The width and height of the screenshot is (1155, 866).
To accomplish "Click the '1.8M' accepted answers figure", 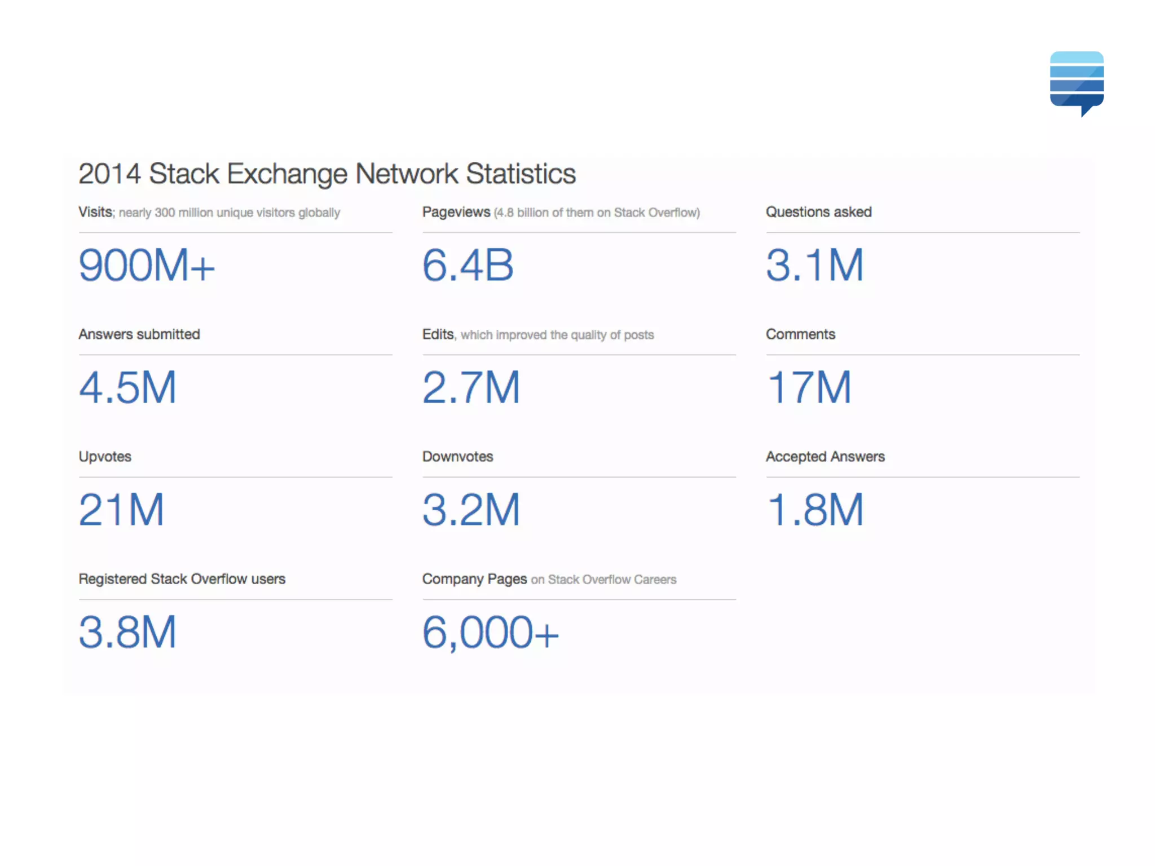I will tap(815, 510).
